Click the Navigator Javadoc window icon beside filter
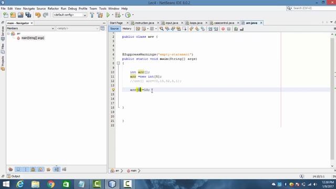The image size is (336, 189). [102, 28]
